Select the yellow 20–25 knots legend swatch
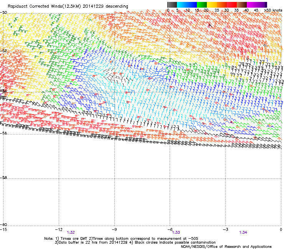This screenshot has height=249, width=284. pyautogui.click(x=212, y=5)
